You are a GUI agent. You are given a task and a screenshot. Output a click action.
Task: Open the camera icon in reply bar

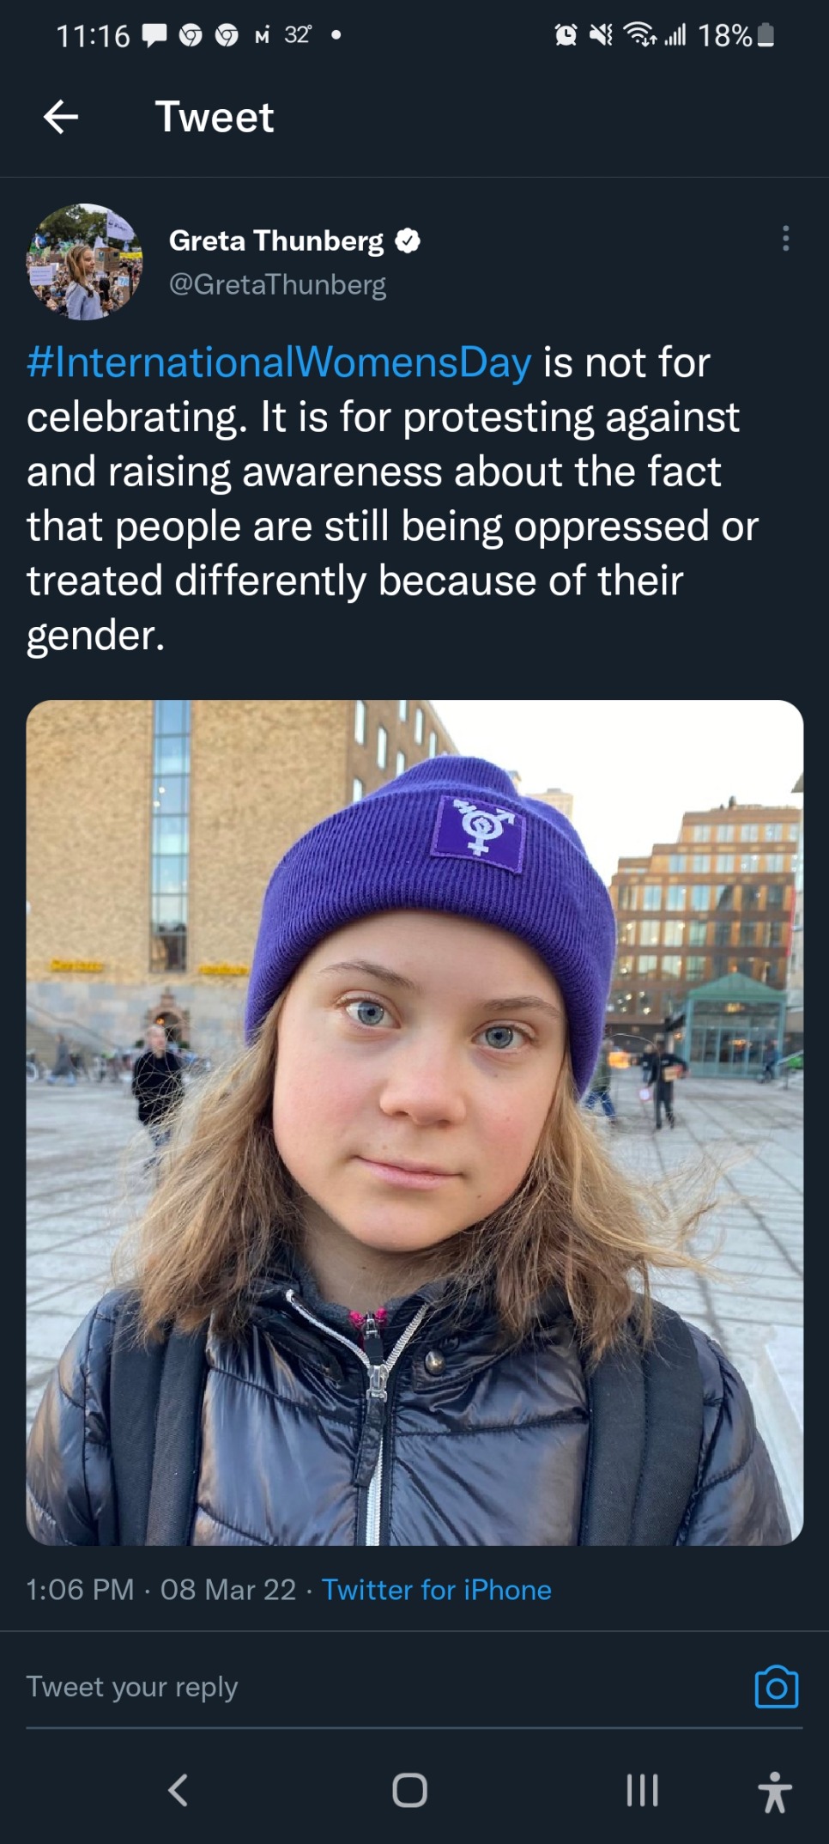776,1686
